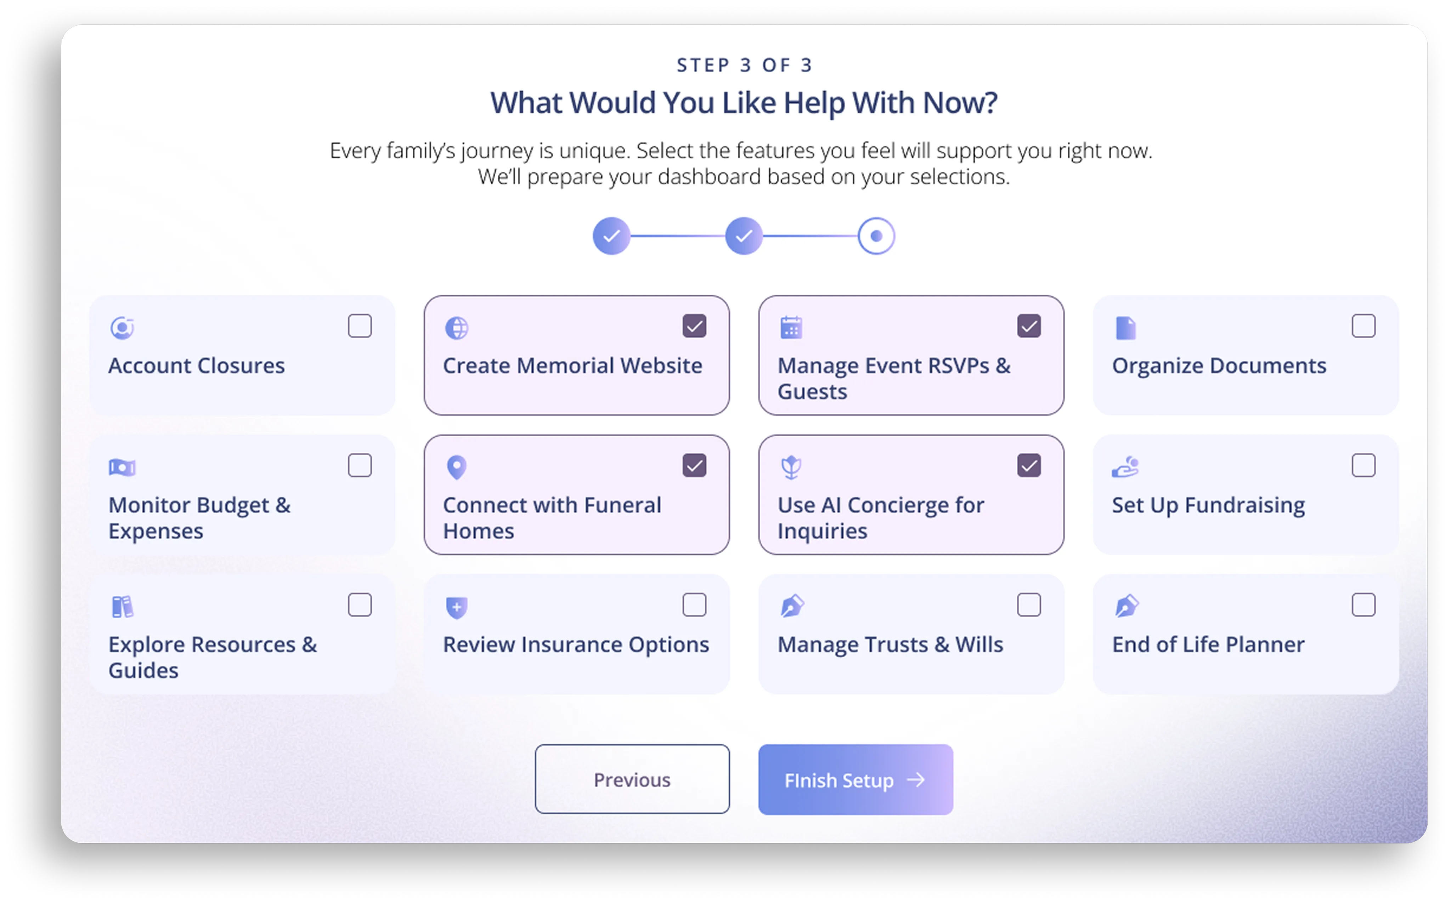Click the pen icon on End of Life Planner
The image size is (1451, 903).
[1125, 607]
